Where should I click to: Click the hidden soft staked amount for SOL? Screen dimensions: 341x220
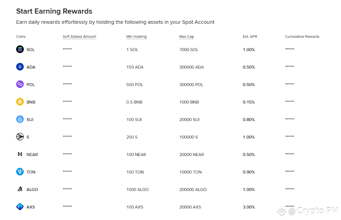pyautogui.click(x=67, y=49)
